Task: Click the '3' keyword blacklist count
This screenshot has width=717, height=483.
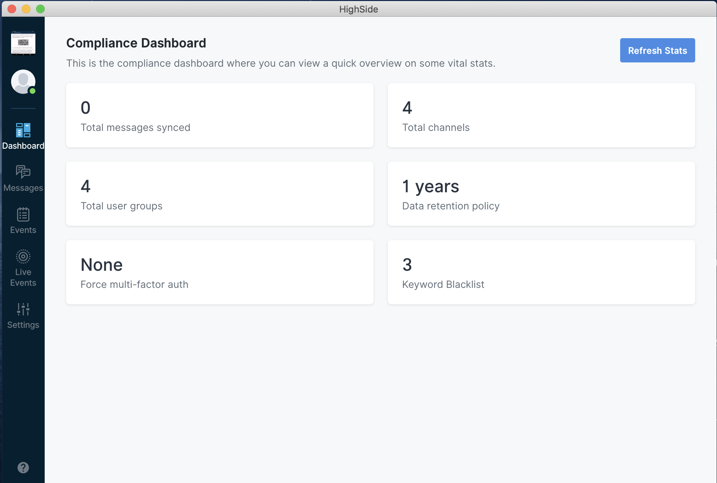Action: (407, 265)
